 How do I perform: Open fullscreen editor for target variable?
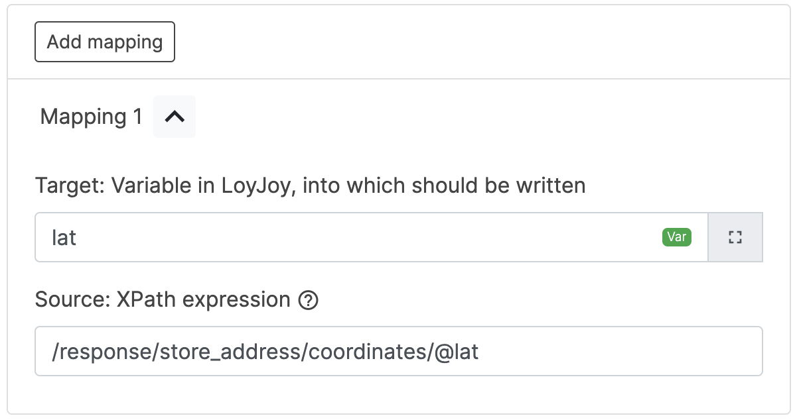click(735, 237)
